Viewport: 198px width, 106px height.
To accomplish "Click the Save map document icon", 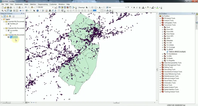I will pos(7,7).
